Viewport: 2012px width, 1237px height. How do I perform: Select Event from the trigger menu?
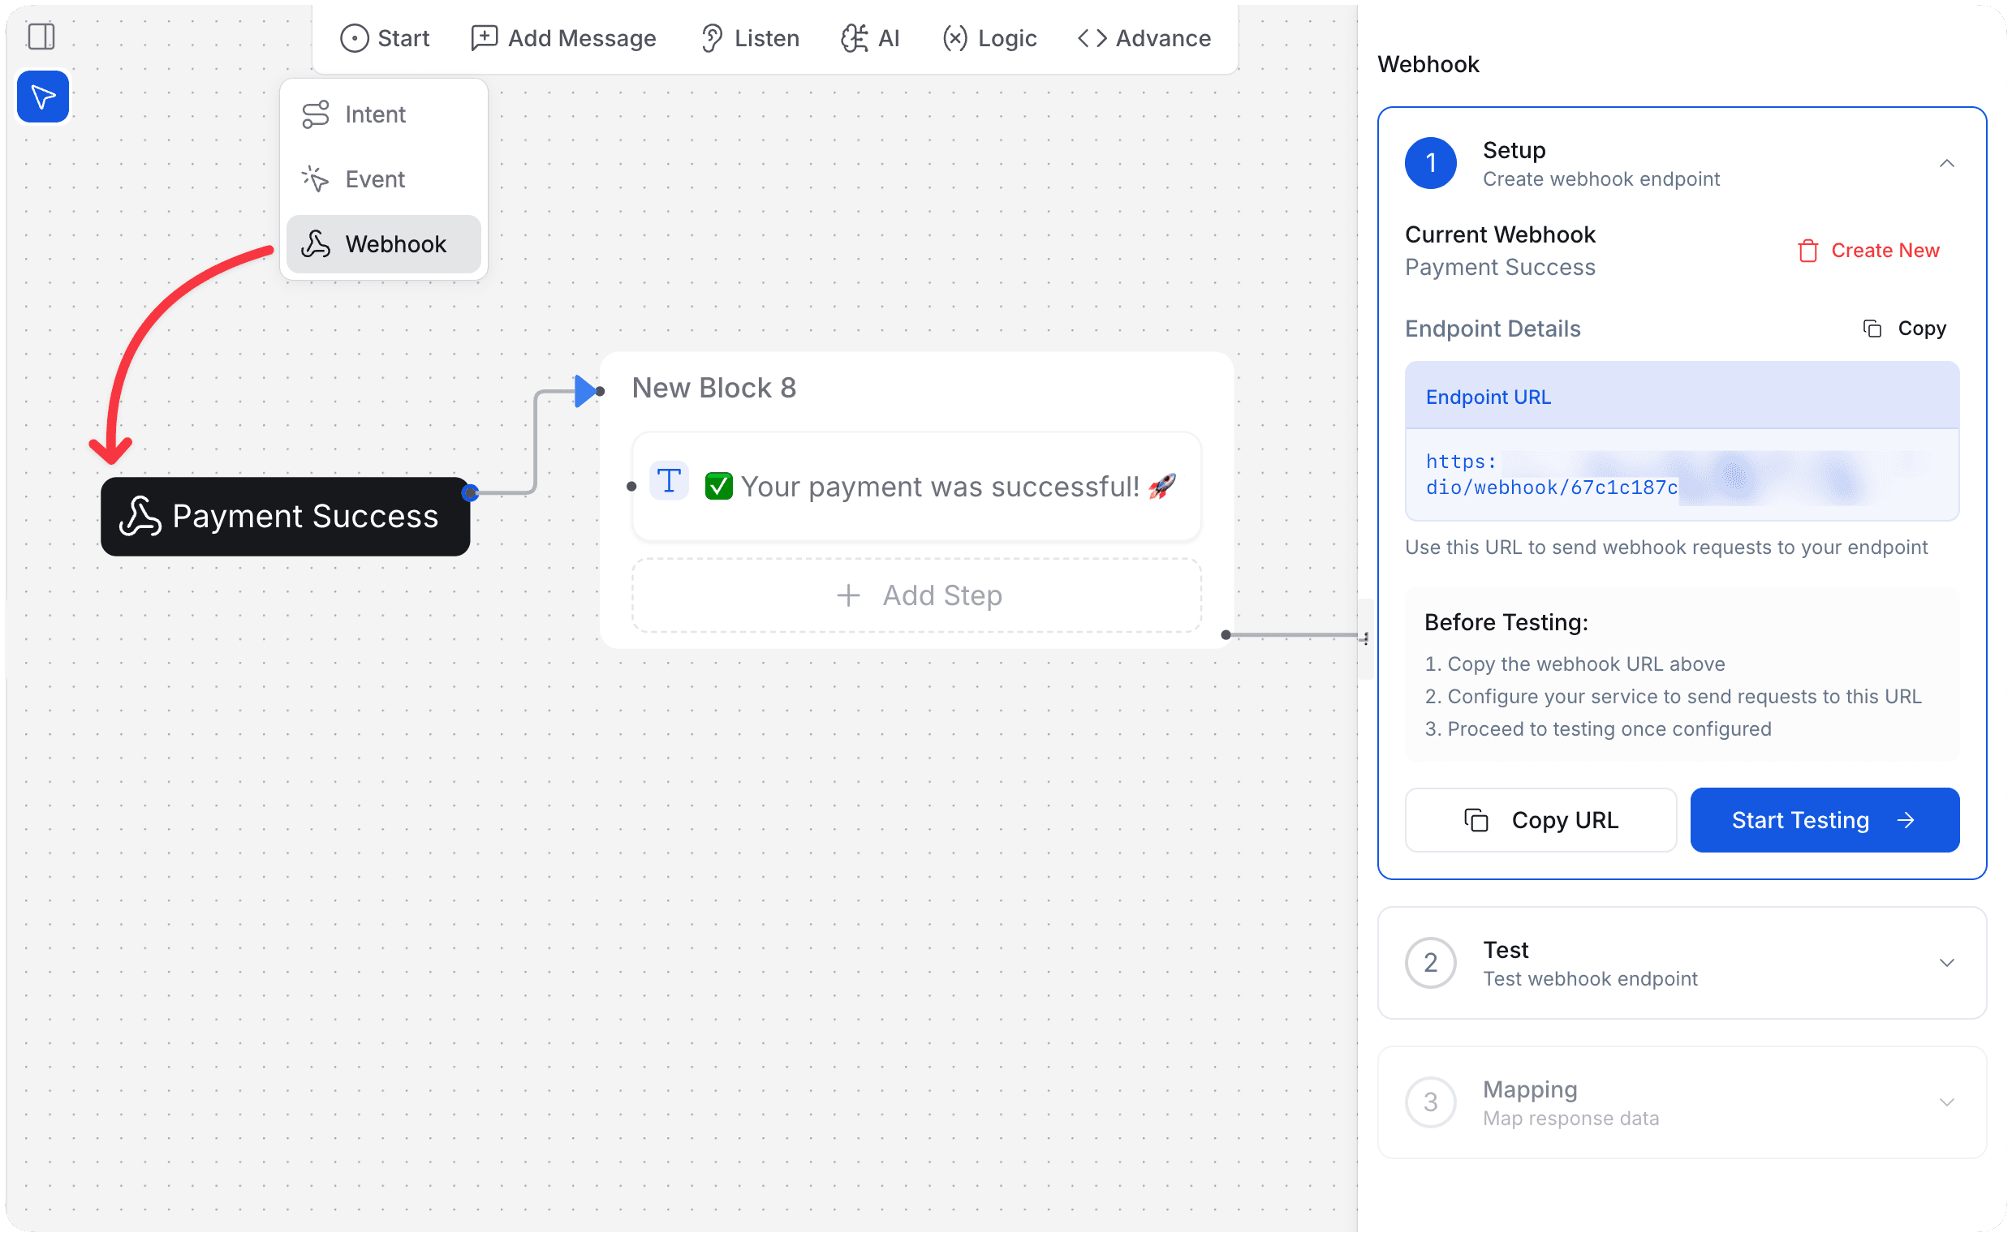coord(373,178)
